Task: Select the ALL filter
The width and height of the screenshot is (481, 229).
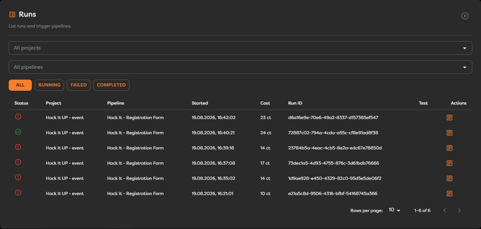Action: (x=20, y=85)
